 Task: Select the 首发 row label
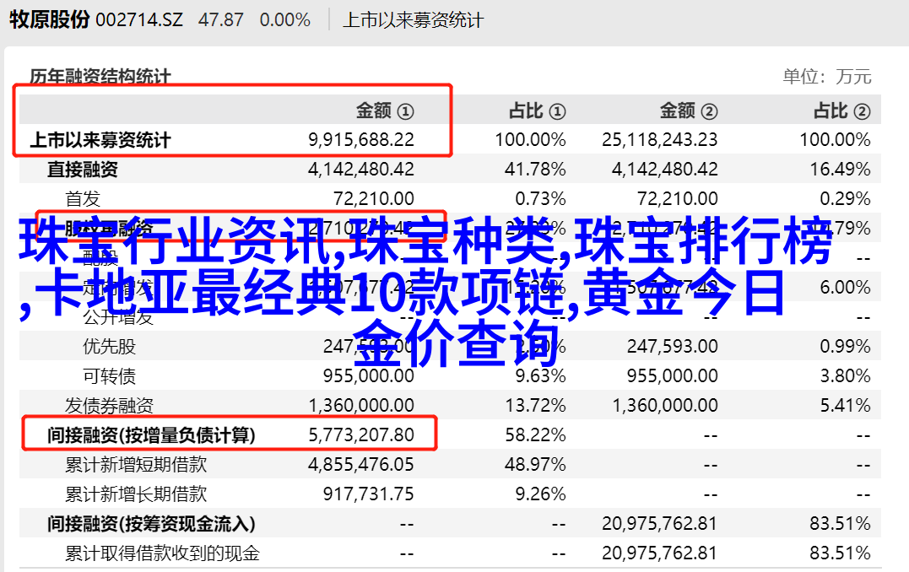(83, 199)
